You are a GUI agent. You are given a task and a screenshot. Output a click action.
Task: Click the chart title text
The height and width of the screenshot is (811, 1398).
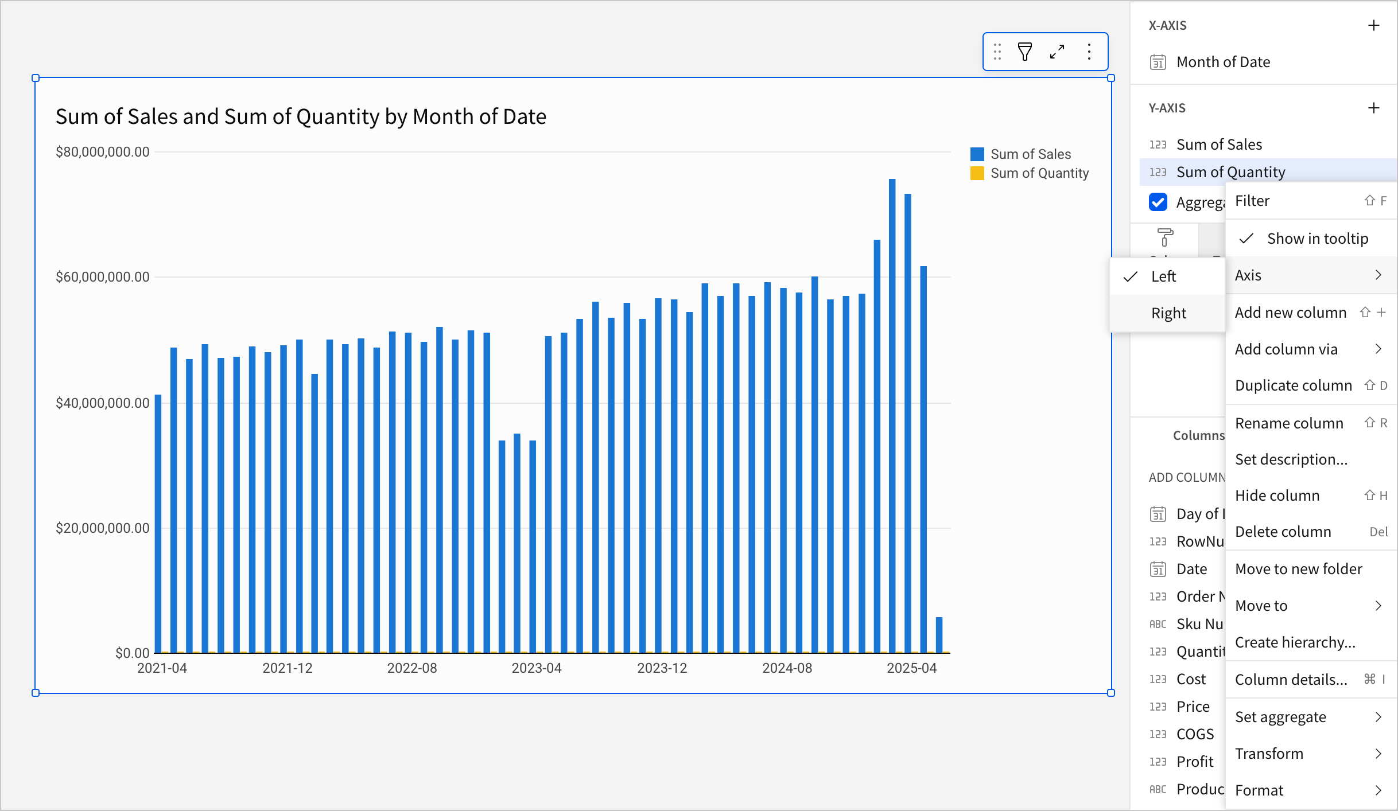301,116
